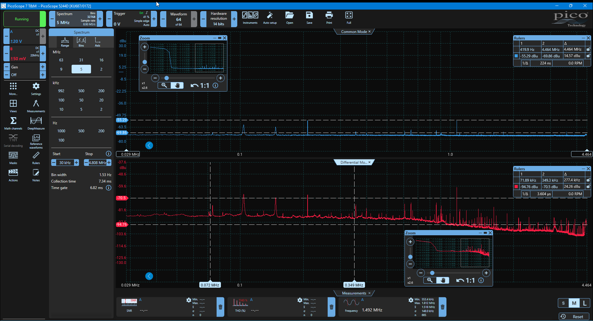Open settings gear for the Frequency measurement

[x=411, y=300]
